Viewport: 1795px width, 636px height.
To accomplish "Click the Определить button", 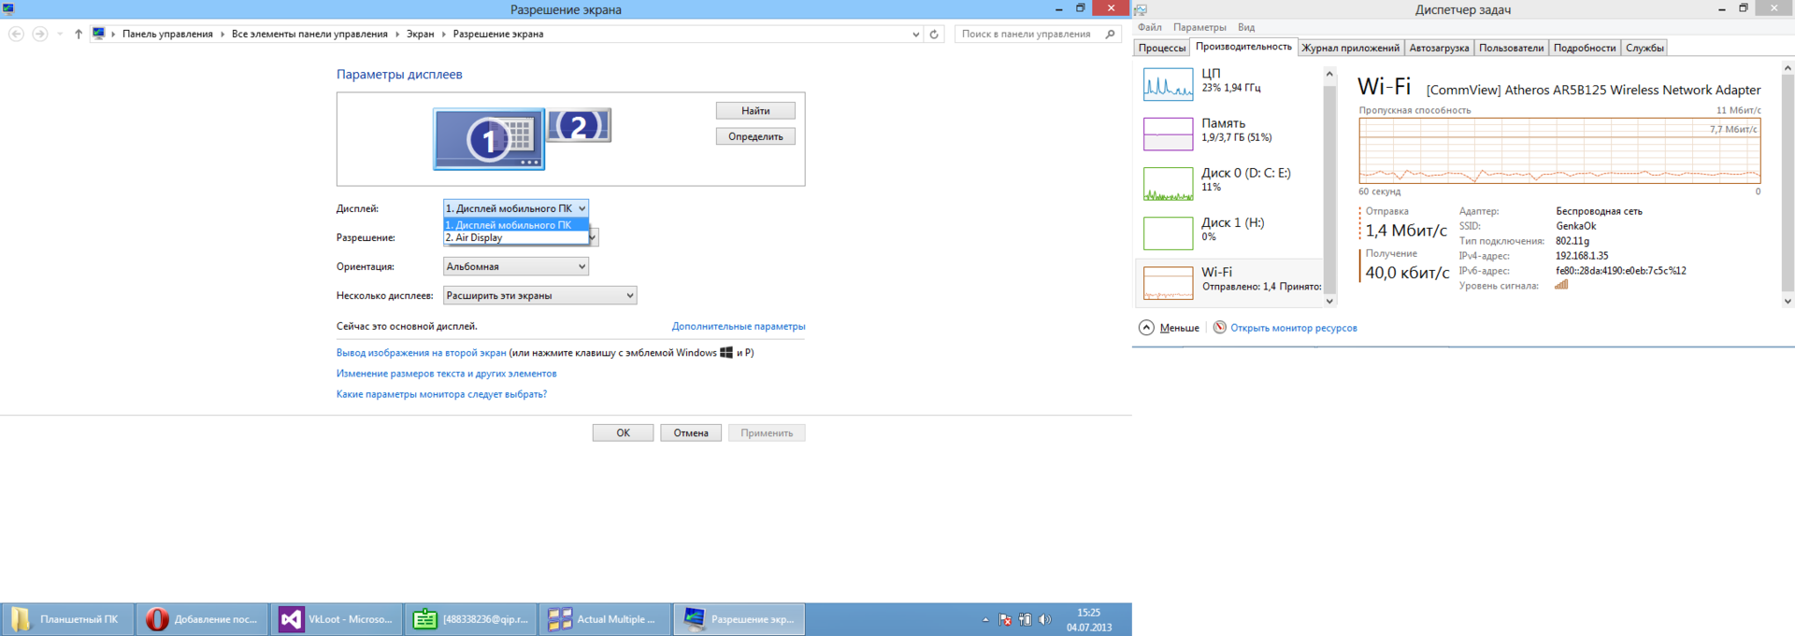I will tap(755, 136).
